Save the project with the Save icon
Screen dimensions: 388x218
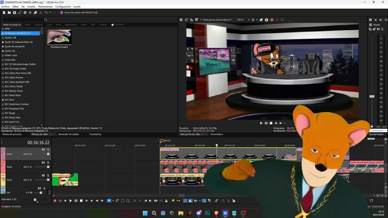[14, 12]
